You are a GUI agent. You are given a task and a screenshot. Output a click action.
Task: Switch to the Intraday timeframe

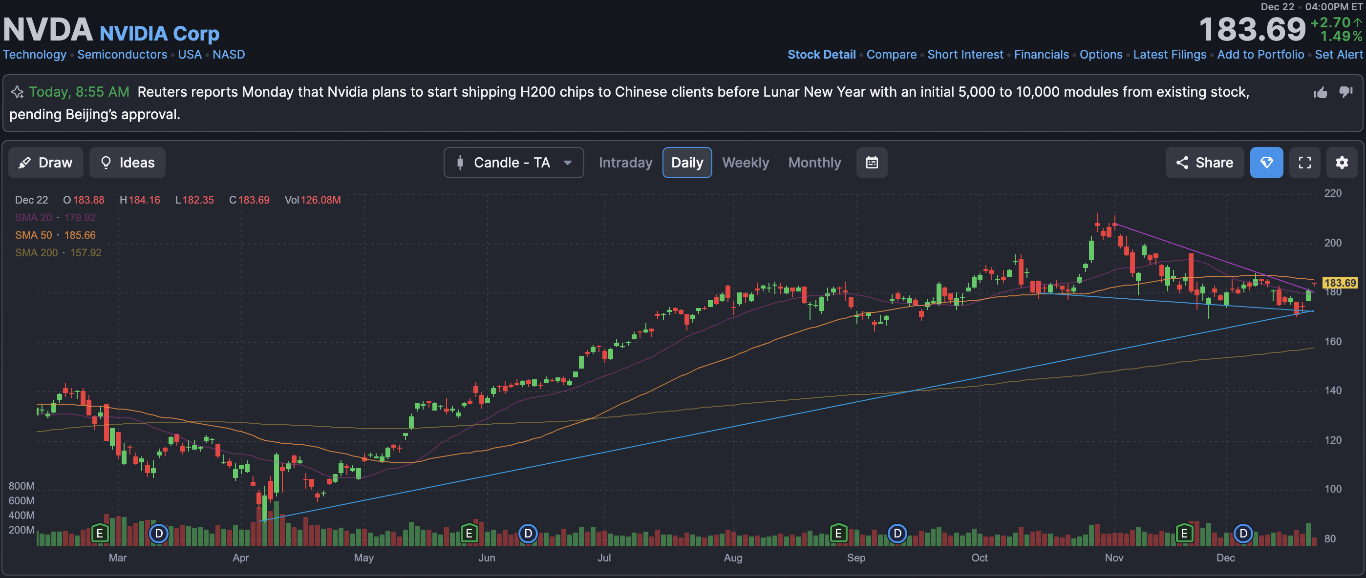tap(625, 163)
